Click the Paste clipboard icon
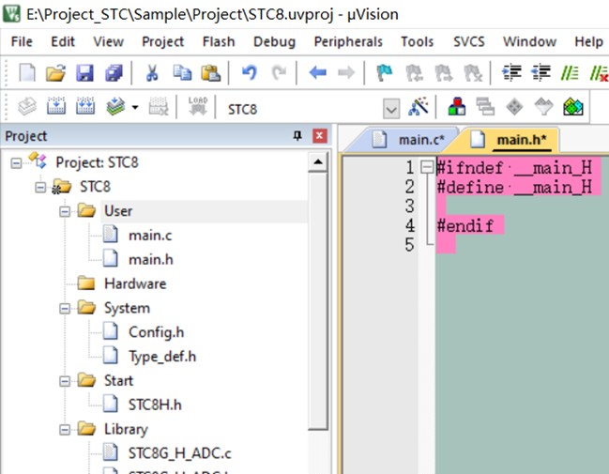This screenshot has height=474, width=609. (x=211, y=72)
